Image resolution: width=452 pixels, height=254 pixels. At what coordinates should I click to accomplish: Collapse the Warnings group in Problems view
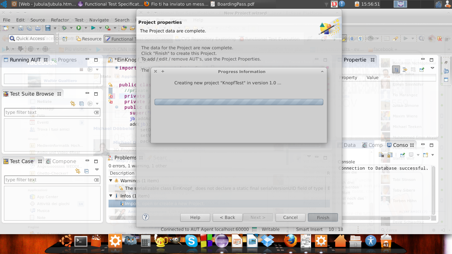[x=111, y=181]
